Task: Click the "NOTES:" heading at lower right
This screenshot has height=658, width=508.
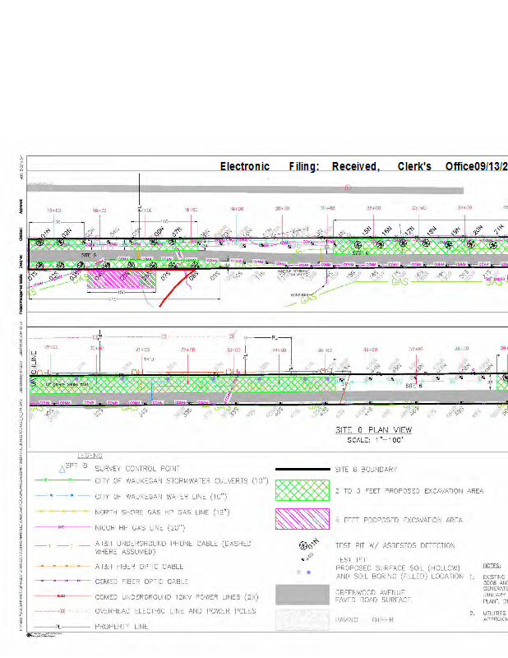Action: point(492,567)
